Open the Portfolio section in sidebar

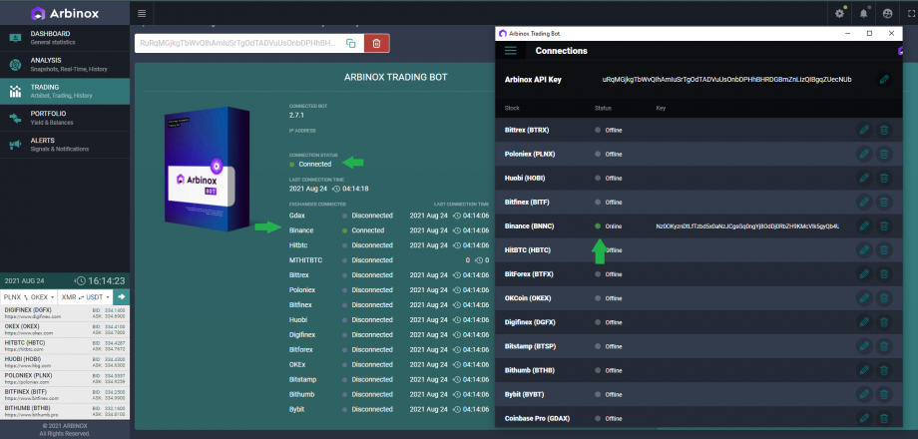point(65,118)
